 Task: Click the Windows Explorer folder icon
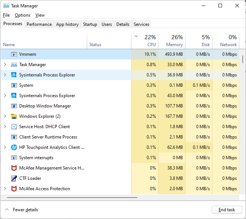click(x=14, y=116)
